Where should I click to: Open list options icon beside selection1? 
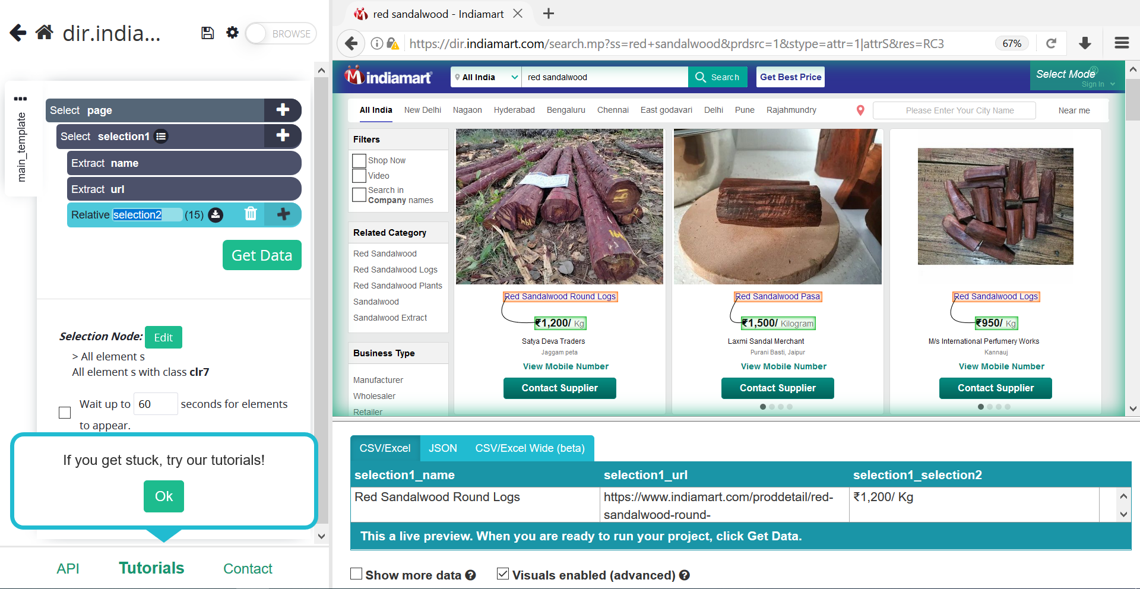(161, 137)
